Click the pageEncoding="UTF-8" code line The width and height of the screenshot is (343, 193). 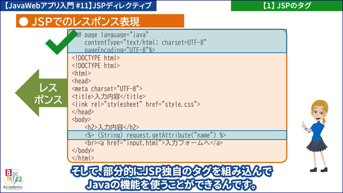pos(120,49)
